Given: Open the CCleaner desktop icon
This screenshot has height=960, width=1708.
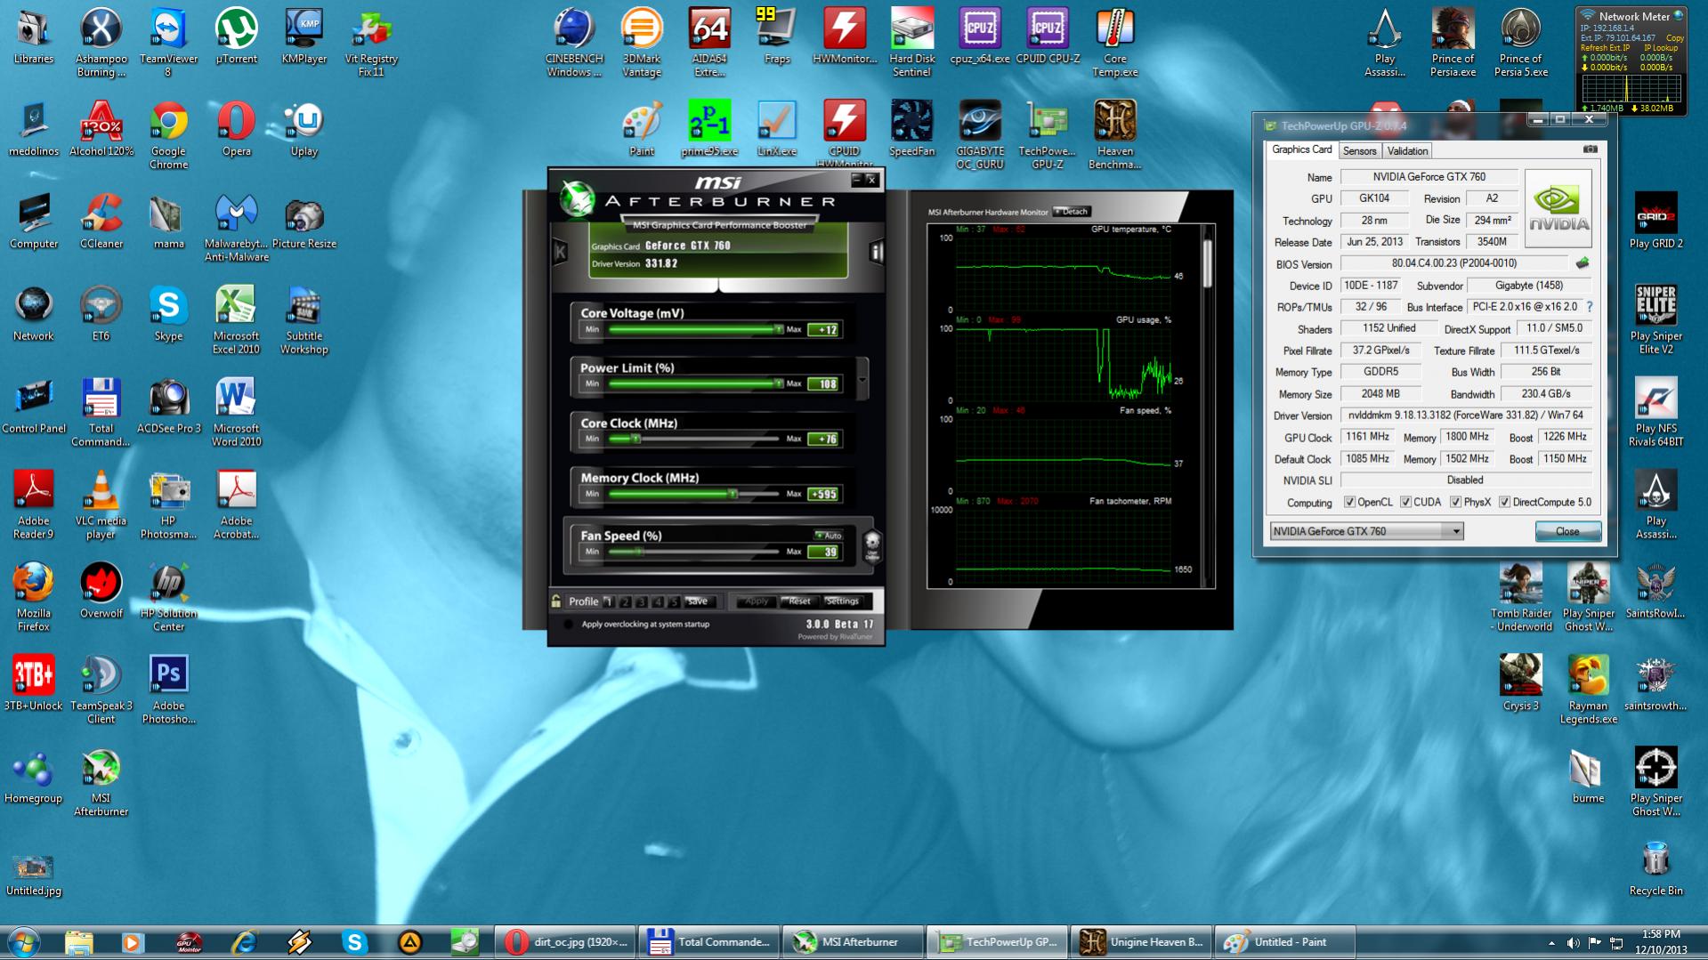Looking at the screenshot, I should (101, 222).
